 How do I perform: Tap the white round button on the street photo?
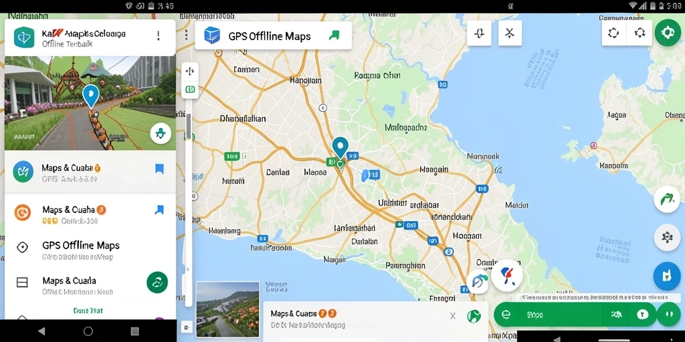pos(161,134)
